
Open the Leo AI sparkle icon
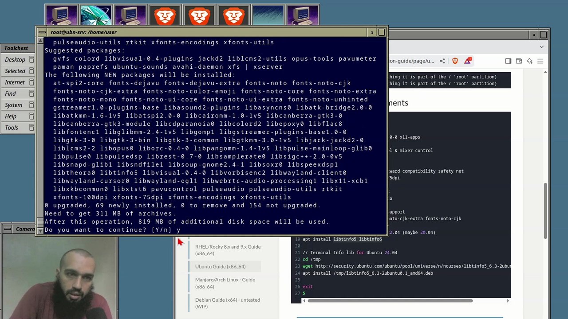tap(529, 61)
